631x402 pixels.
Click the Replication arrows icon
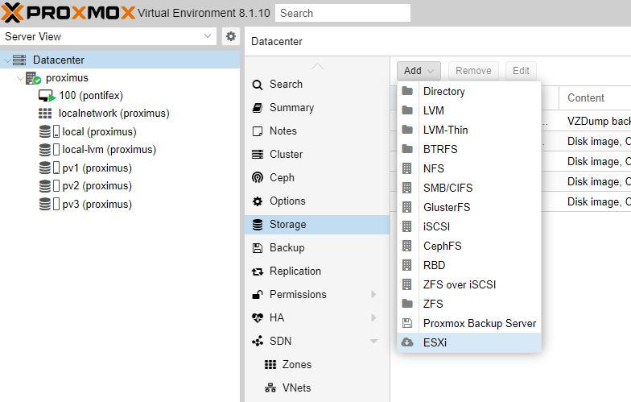point(258,271)
